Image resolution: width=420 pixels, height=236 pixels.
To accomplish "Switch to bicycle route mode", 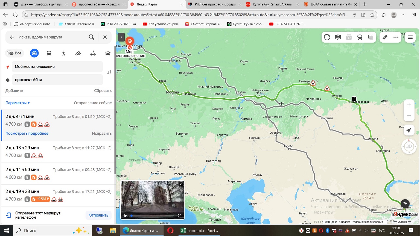I will pos(78,53).
